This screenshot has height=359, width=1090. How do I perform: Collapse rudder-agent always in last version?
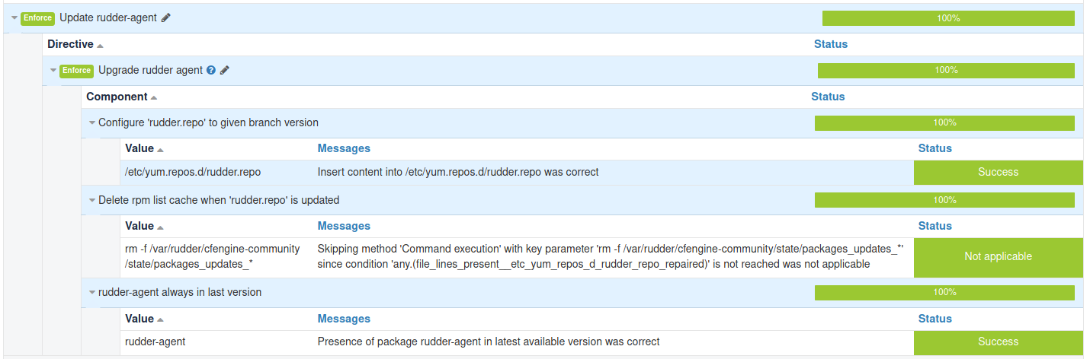click(x=92, y=293)
